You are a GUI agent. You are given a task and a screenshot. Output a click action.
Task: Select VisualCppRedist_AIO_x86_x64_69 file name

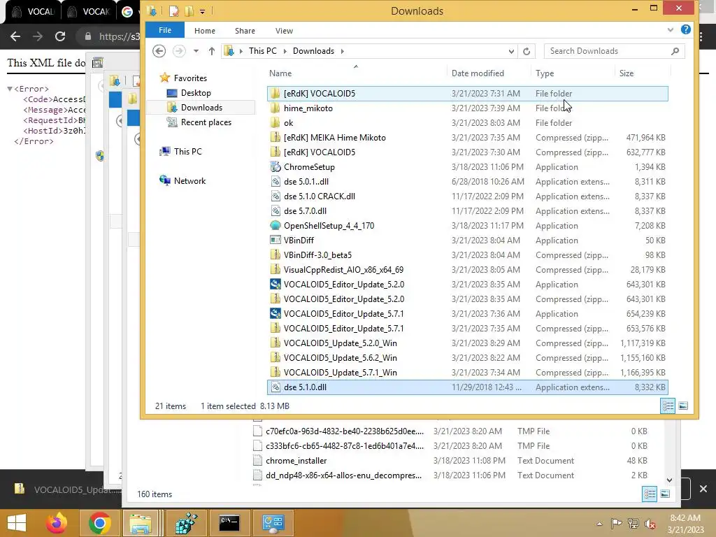(343, 269)
